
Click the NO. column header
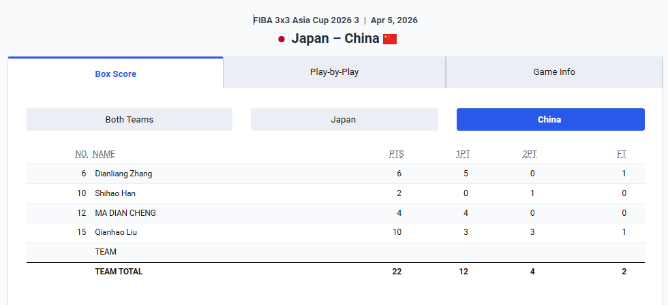click(82, 154)
